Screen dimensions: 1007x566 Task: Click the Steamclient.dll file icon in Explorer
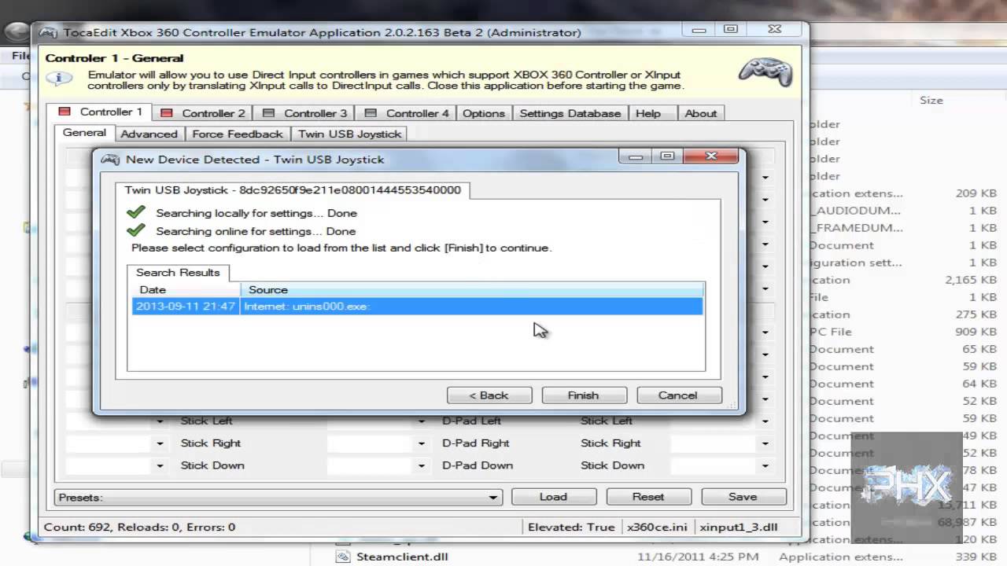pyautogui.click(x=342, y=557)
